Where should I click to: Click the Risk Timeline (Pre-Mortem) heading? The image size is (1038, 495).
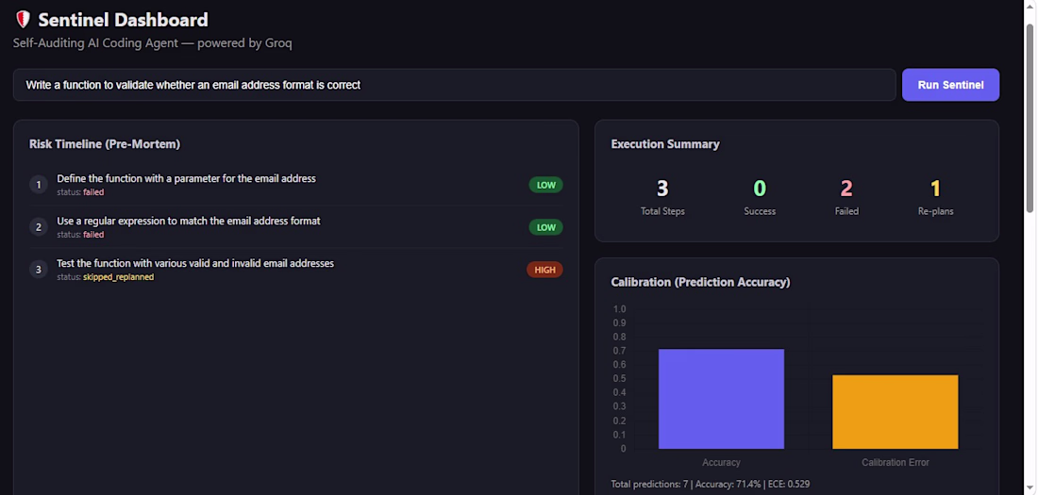tap(105, 143)
